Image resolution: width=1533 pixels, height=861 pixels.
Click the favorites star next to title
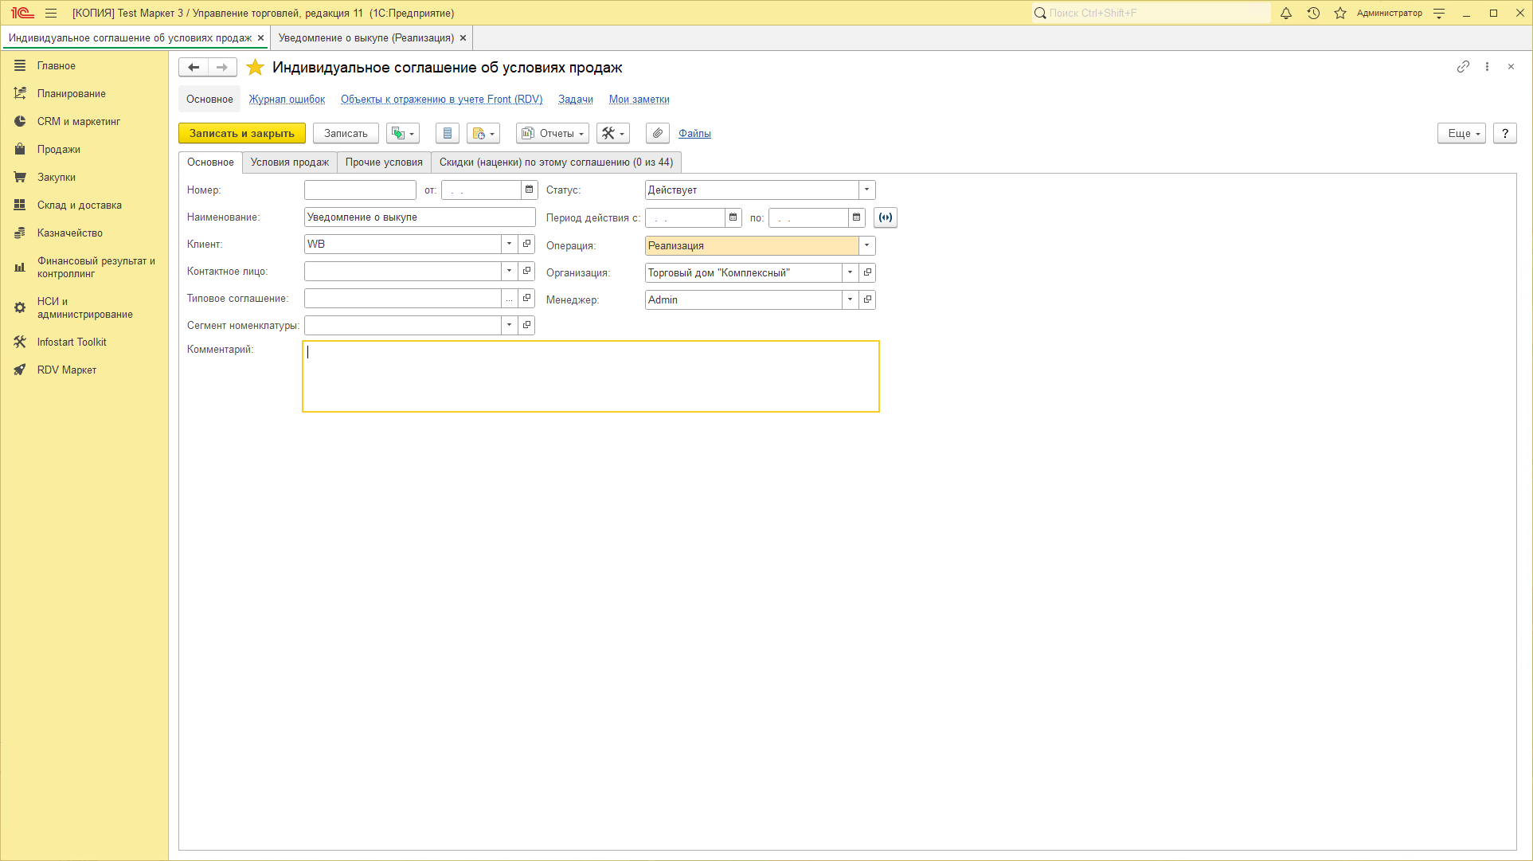point(255,68)
